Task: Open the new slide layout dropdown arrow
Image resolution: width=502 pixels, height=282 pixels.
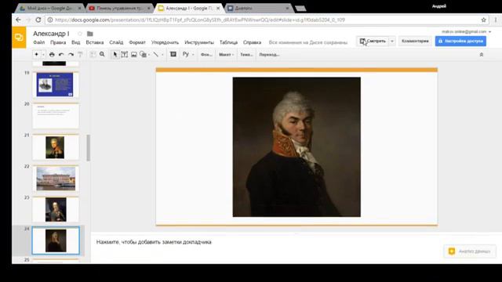Action: [x=44, y=55]
